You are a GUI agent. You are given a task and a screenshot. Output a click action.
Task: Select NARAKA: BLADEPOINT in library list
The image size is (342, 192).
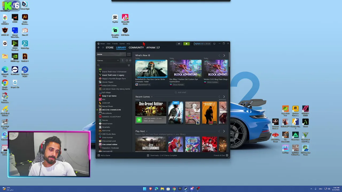[111, 117]
